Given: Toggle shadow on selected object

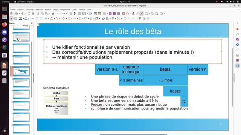Looking at the screenshot, I should pos(125,18).
